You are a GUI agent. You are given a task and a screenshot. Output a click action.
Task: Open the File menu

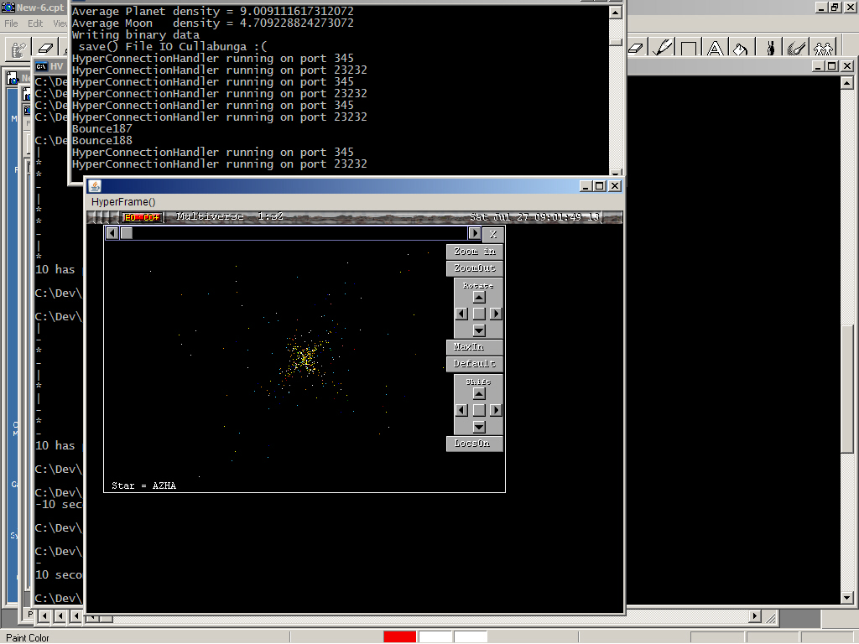click(11, 23)
